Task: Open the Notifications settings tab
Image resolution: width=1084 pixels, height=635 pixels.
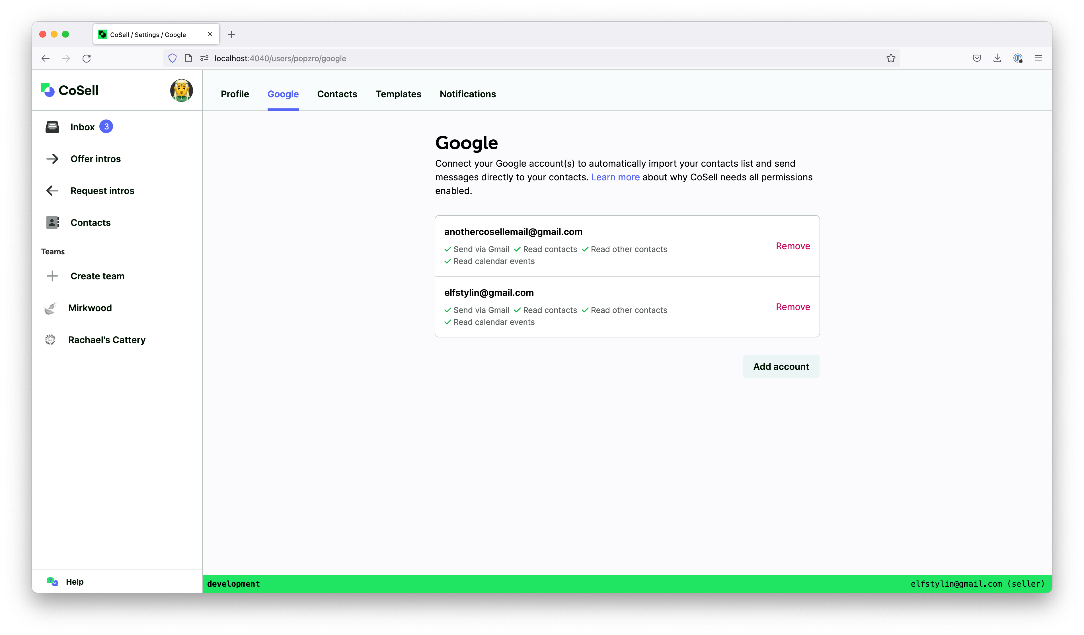Action: pos(468,94)
